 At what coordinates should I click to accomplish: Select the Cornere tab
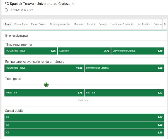tap(103, 24)
